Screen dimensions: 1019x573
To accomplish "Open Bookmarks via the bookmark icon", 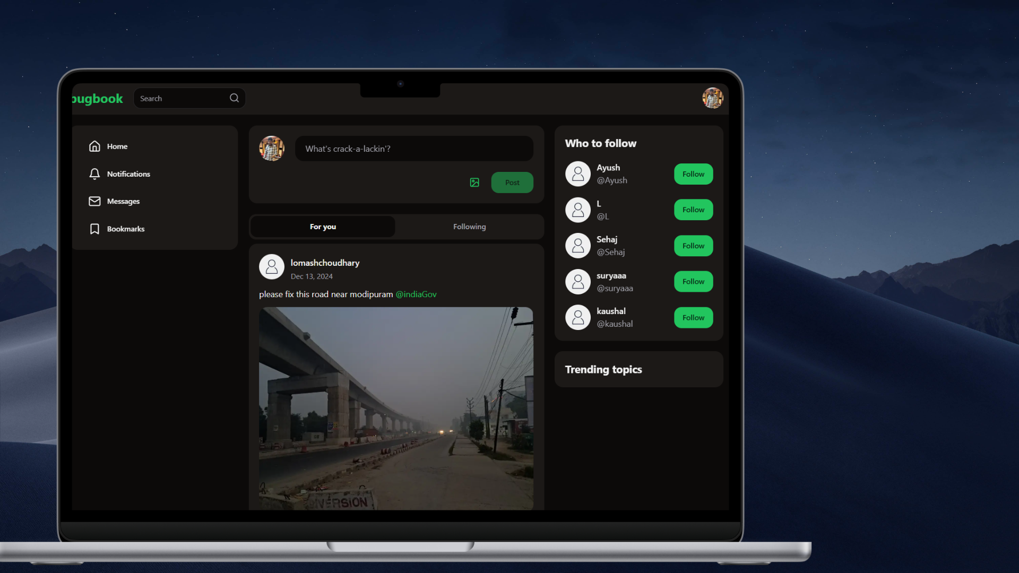I will [x=94, y=229].
